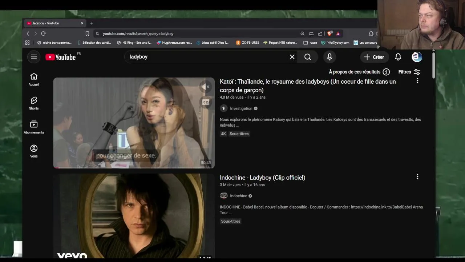The width and height of the screenshot is (465, 262).
Task: Open the Brave Rewards triangle icon
Action: [338, 33]
